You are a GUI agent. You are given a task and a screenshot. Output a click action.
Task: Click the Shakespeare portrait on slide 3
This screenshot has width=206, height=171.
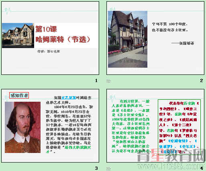click(22, 127)
